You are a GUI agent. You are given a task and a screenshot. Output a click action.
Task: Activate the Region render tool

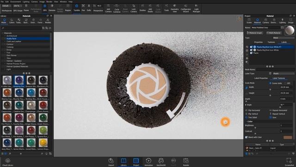pos(68,8)
